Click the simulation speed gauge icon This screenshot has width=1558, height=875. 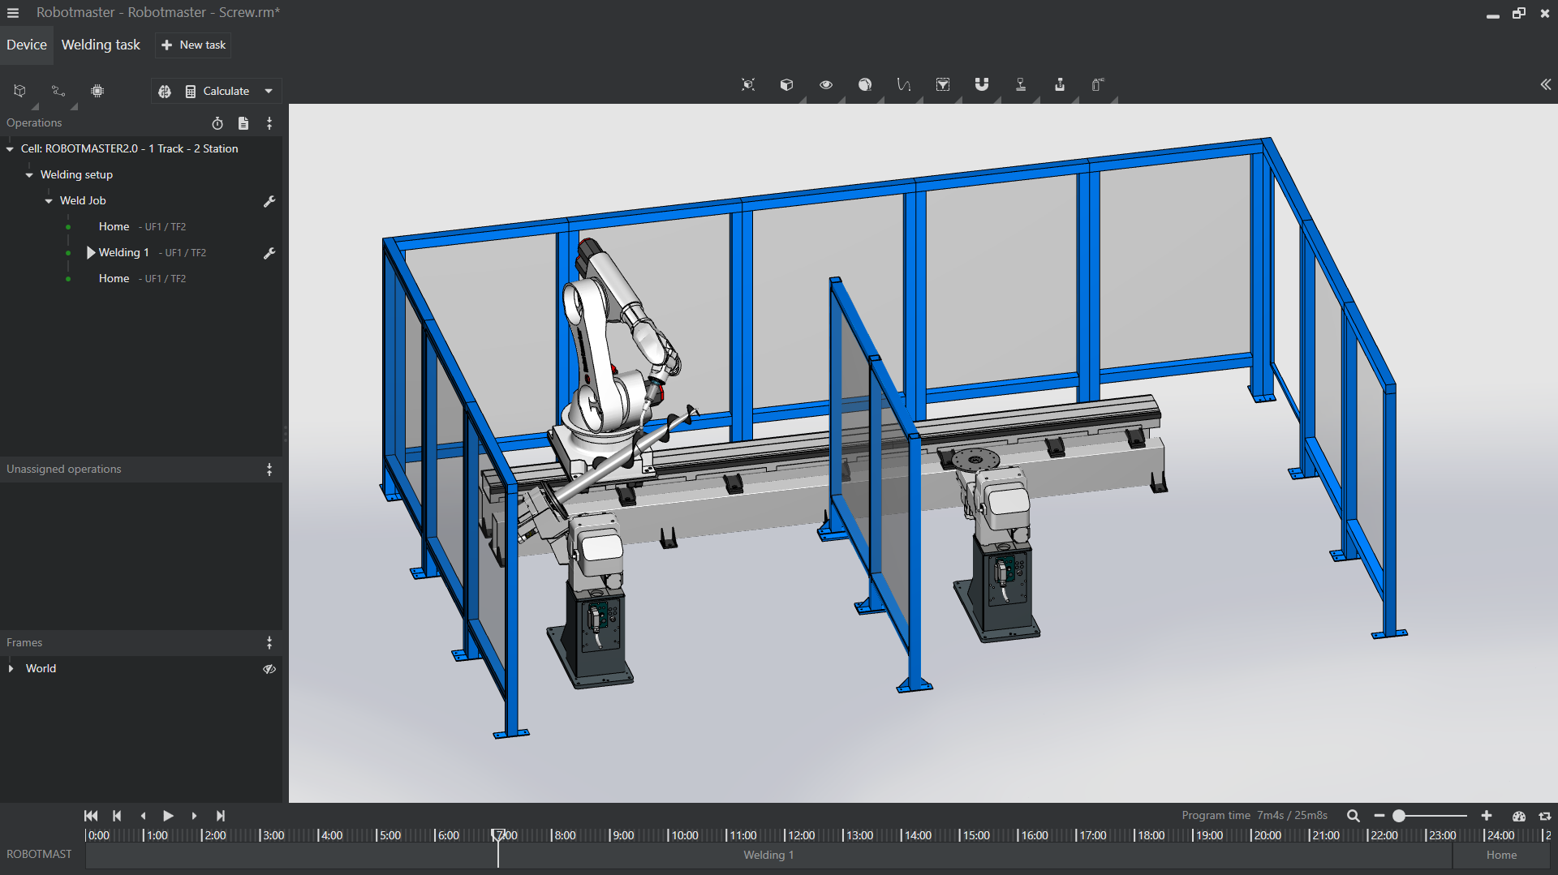click(1519, 816)
